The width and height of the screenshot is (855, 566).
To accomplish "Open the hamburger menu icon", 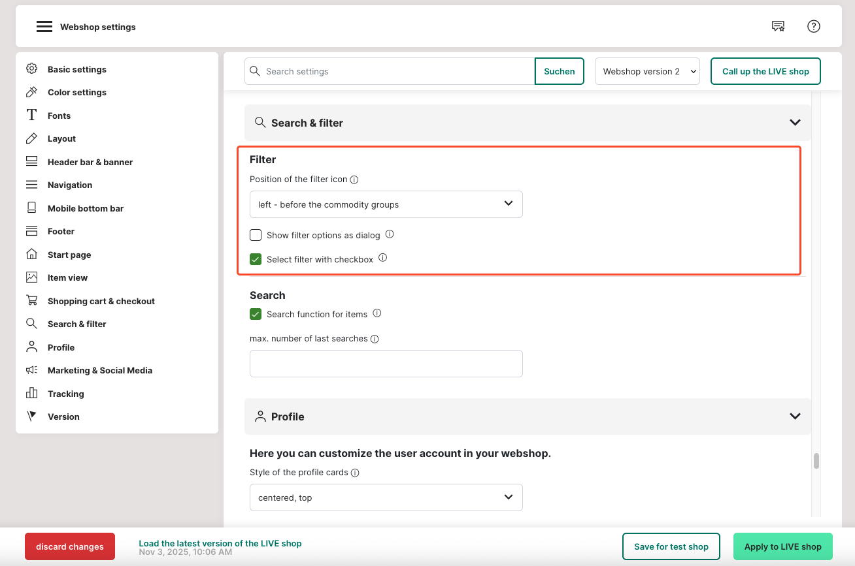I will click(44, 27).
